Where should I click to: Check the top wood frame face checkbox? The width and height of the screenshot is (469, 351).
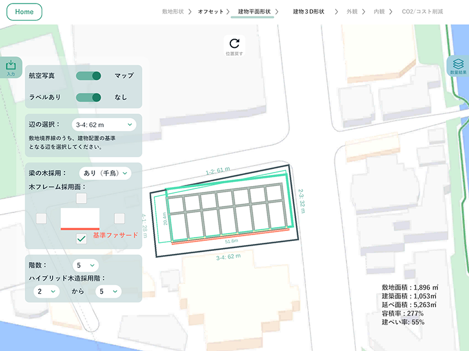tap(81, 198)
